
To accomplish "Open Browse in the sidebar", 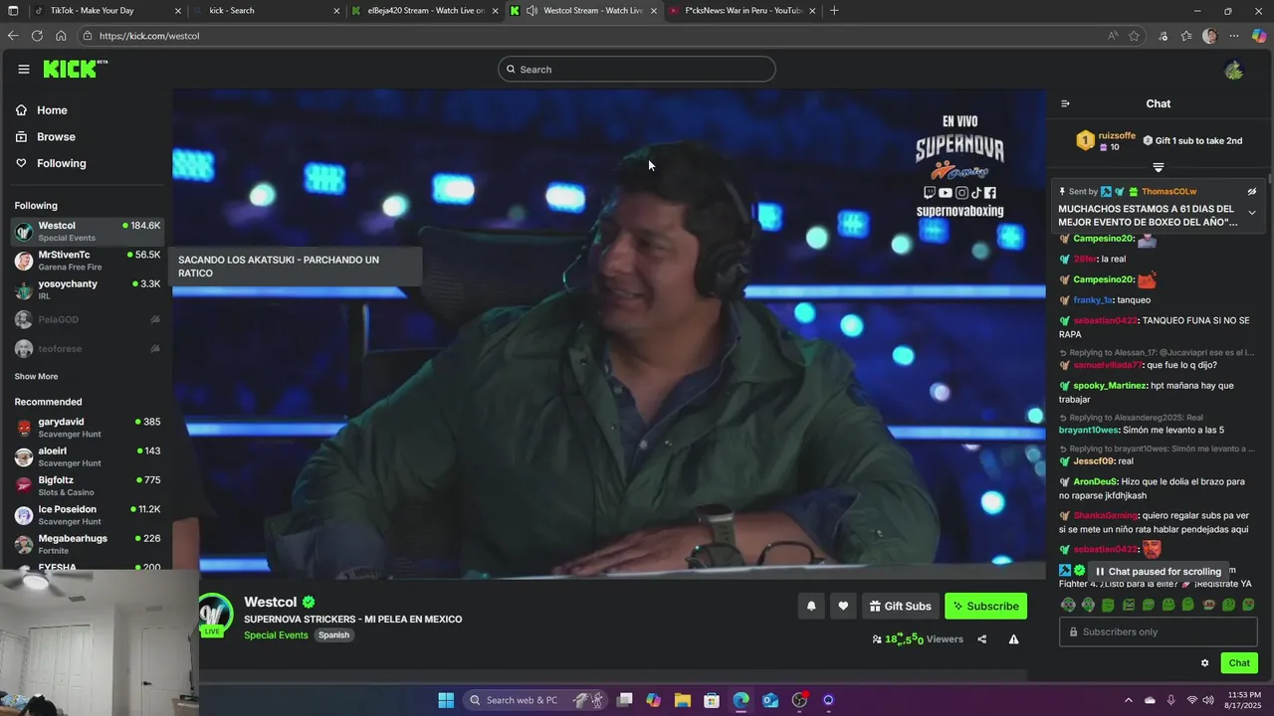I will click(46, 137).
